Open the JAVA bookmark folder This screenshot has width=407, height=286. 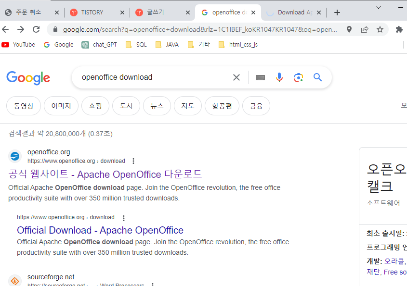(x=167, y=45)
